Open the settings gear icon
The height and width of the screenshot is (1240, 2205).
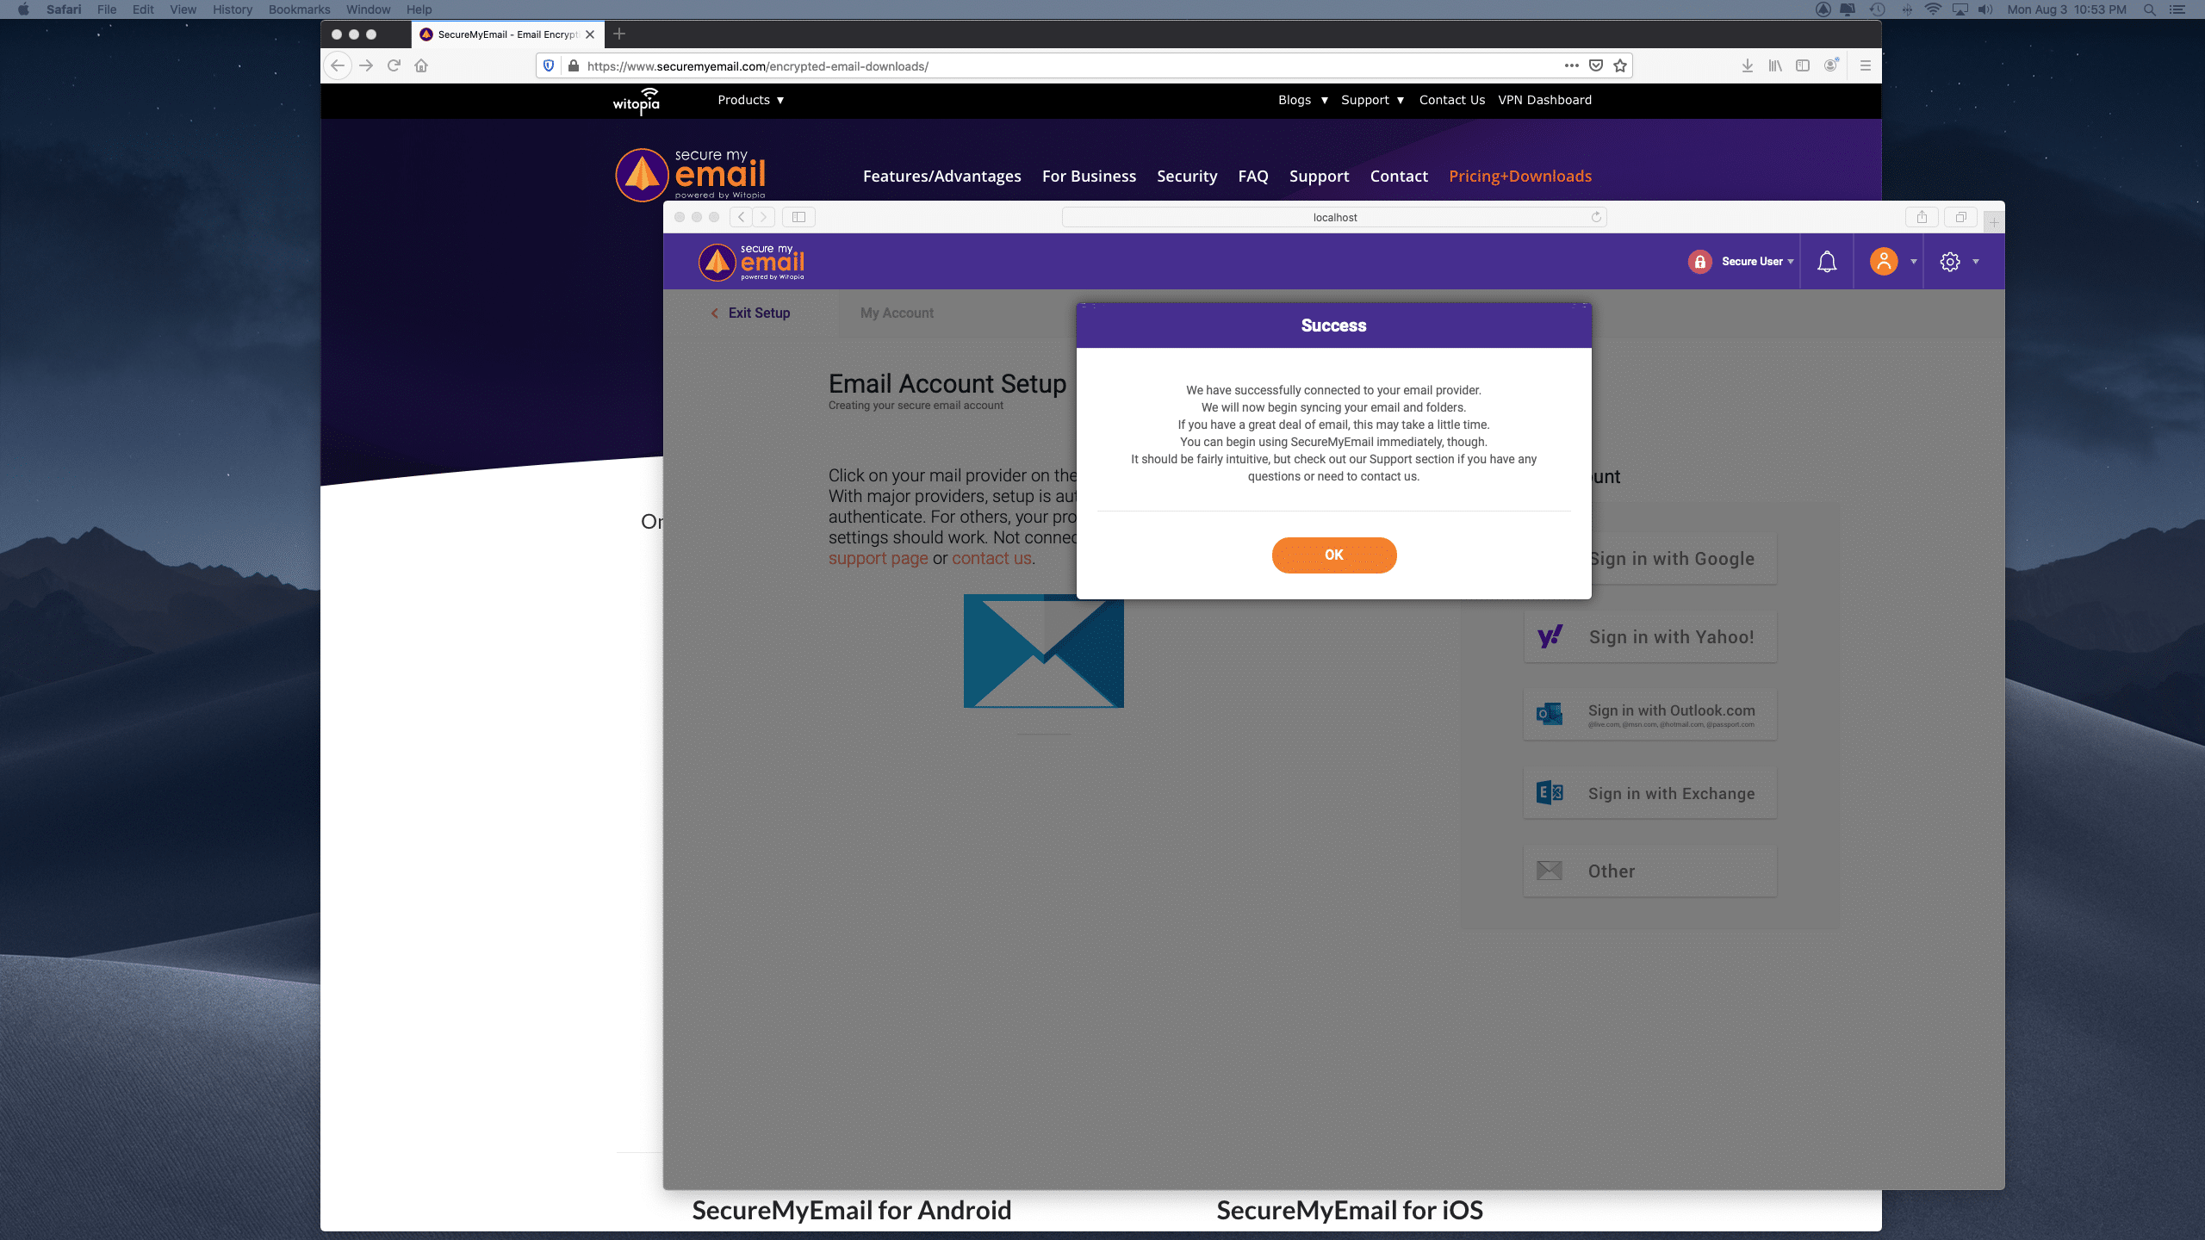(1950, 262)
